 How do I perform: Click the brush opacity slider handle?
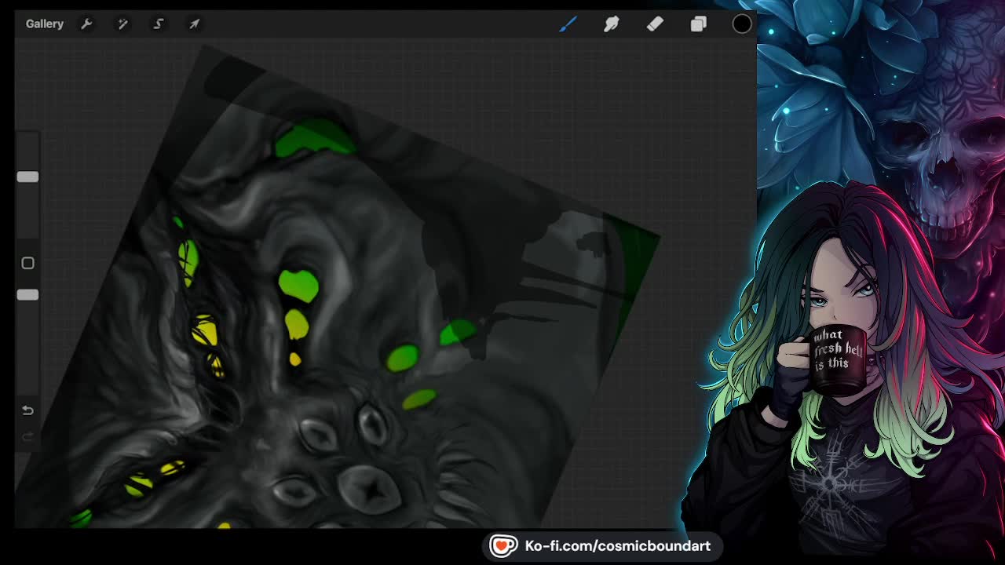tap(27, 295)
